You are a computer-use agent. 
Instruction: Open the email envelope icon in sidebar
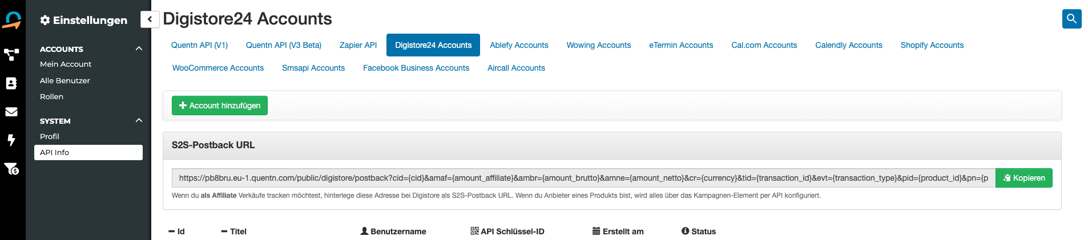pyautogui.click(x=11, y=112)
